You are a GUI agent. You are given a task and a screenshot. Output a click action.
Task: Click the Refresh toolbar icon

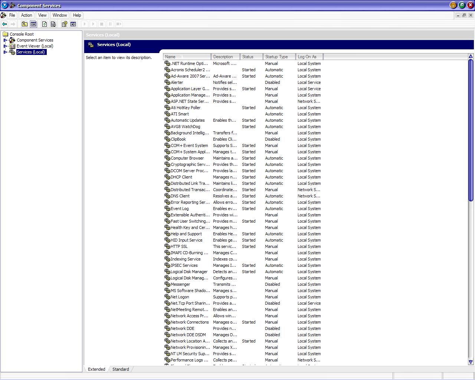point(45,24)
